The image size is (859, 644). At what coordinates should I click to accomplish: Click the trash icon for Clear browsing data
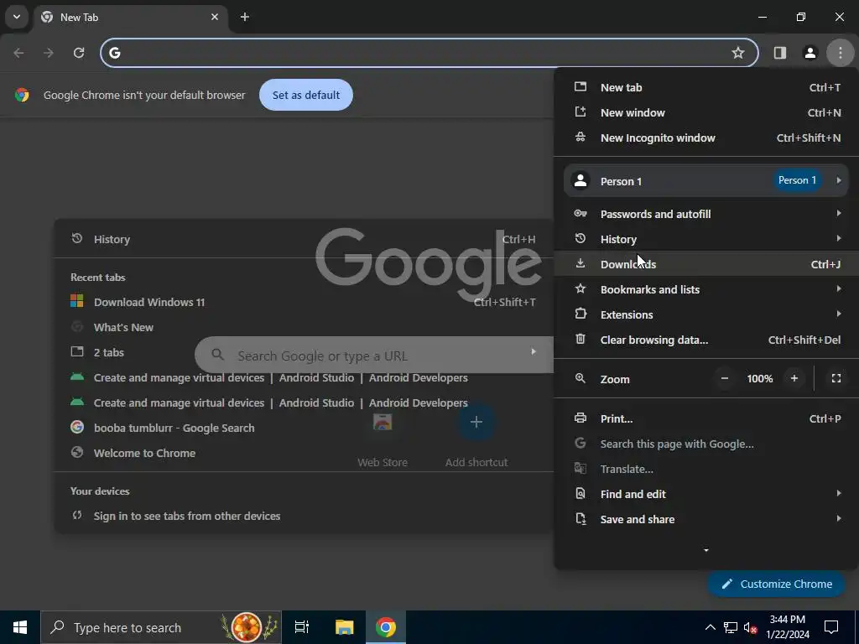pyautogui.click(x=580, y=340)
